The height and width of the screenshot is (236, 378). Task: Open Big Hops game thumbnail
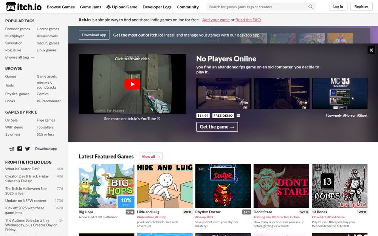(107, 186)
